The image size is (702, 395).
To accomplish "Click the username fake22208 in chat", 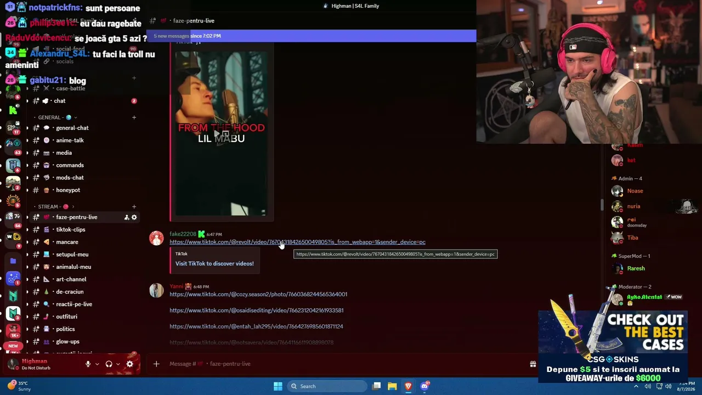I will pyautogui.click(x=183, y=234).
